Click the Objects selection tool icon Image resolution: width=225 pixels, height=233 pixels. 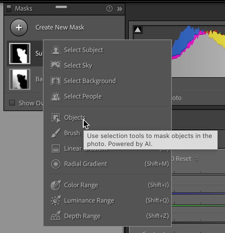[x=56, y=118]
